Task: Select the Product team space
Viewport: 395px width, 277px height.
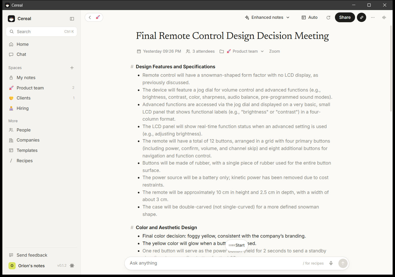Action: click(x=42, y=88)
